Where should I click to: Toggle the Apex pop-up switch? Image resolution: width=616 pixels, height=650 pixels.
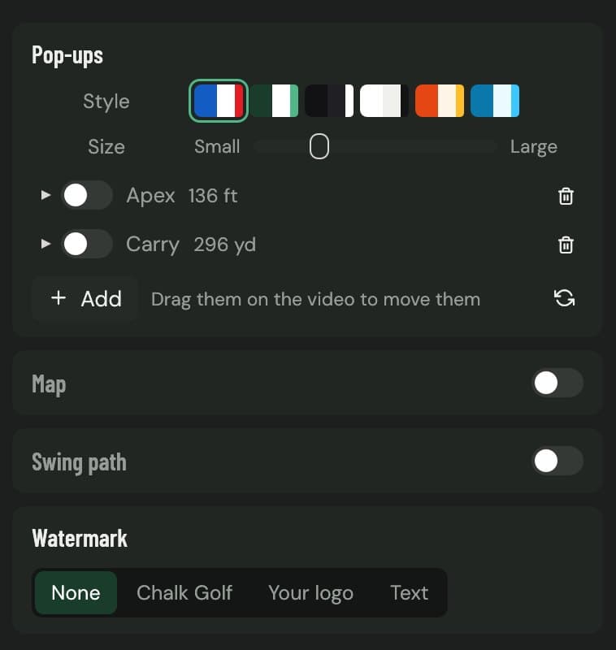pyautogui.click(x=87, y=195)
